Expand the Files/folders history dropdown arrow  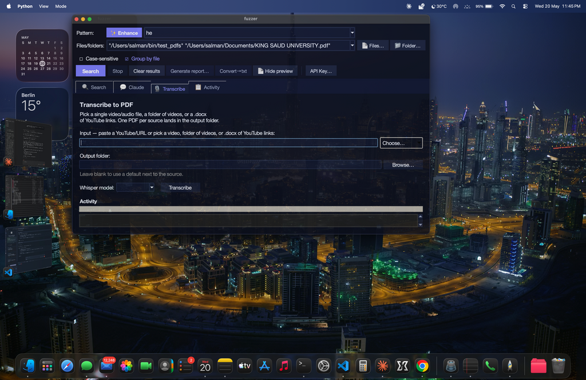point(352,46)
